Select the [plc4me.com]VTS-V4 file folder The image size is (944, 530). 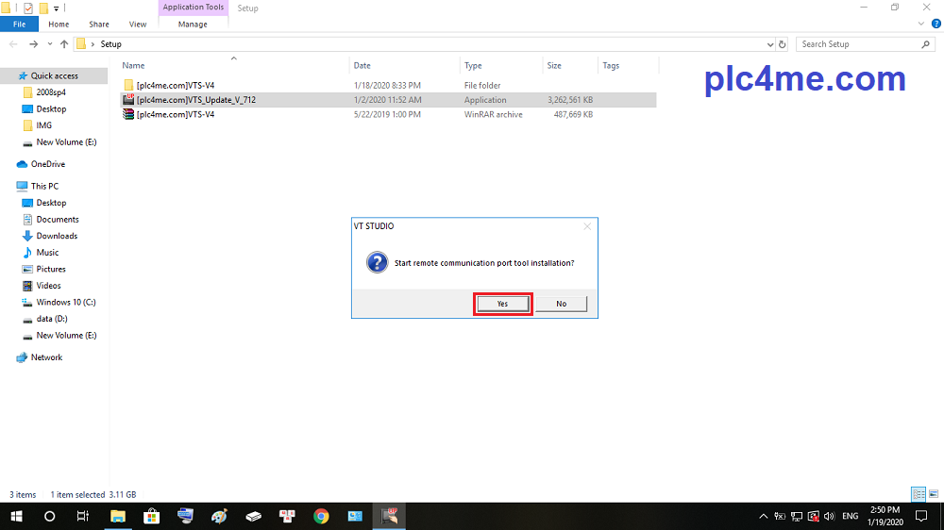point(176,86)
